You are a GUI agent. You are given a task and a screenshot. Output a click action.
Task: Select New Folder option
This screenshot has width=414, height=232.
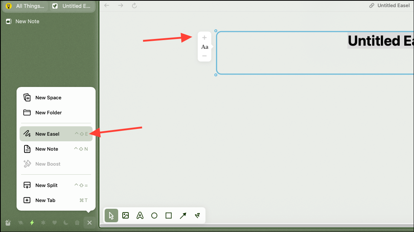[x=56, y=112]
